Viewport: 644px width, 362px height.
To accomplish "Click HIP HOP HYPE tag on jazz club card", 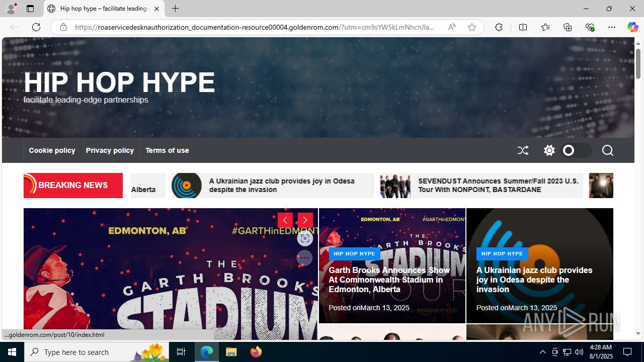I will point(502,253).
